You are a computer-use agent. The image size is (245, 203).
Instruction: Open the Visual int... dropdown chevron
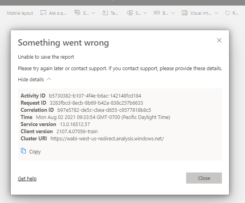pyautogui.click(x=216, y=13)
